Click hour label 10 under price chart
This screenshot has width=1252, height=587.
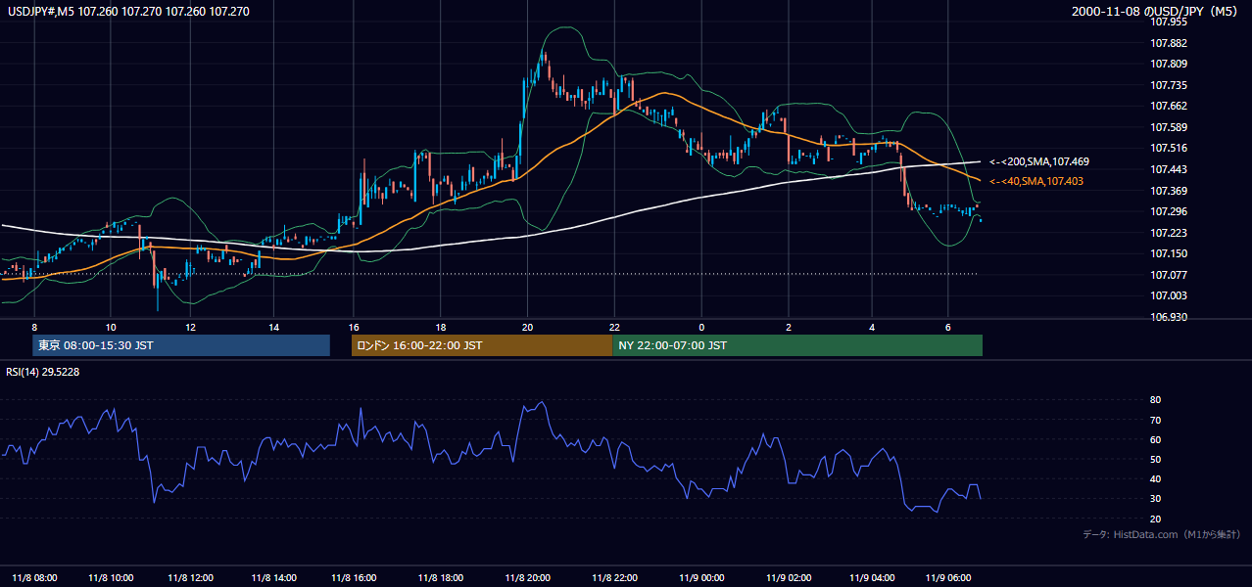coord(111,327)
